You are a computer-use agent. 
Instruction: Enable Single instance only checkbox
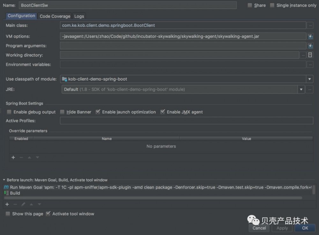[x=272, y=5]
